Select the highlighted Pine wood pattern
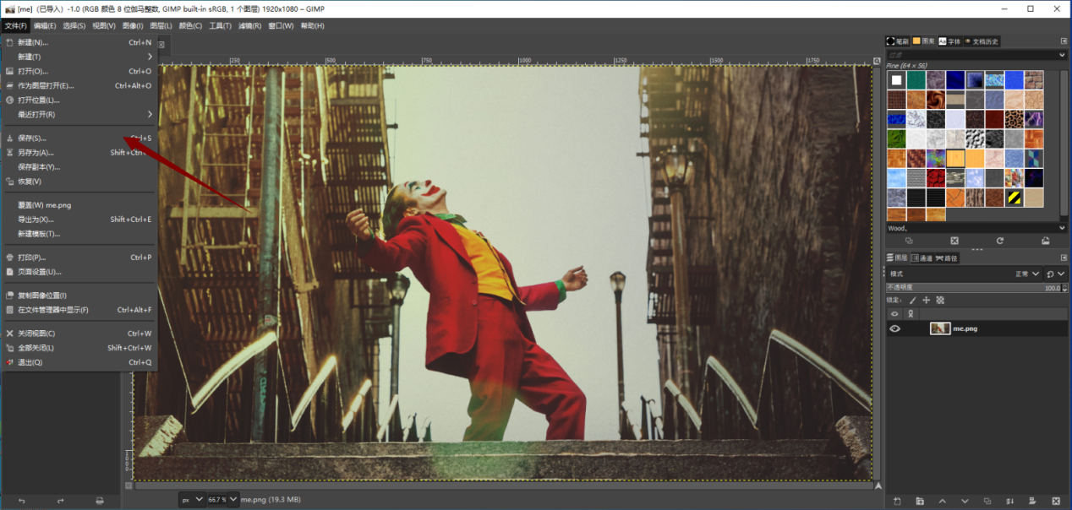This screenshot has width=1072, height=510. 954,159
